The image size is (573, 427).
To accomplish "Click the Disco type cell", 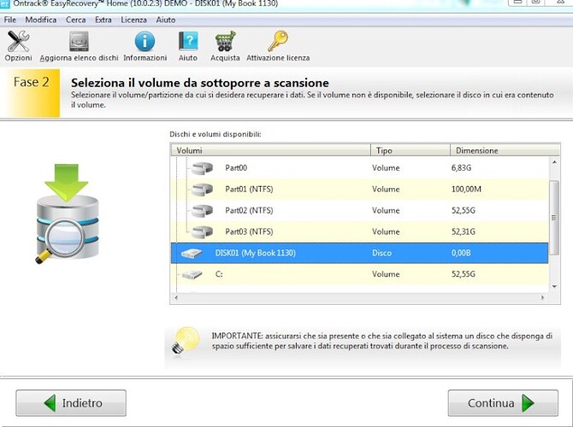I will (382, 253).
